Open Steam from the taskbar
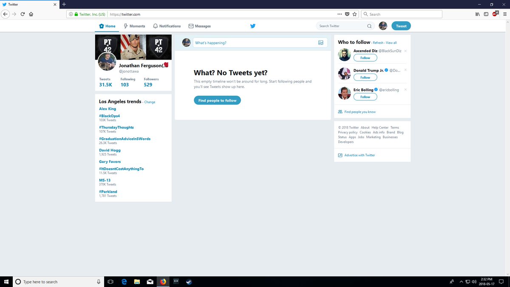The image size is (510, 287). (x=189, y=281)
